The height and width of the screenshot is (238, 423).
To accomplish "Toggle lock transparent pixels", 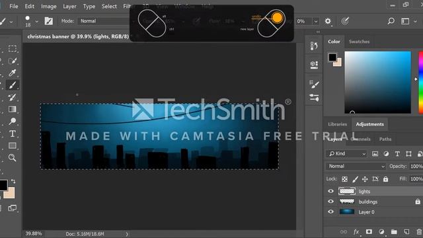I will point(344,179).
